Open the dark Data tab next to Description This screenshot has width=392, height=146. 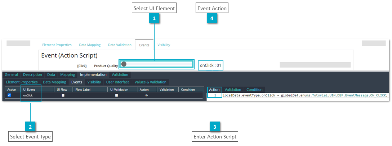pos(51,75)
